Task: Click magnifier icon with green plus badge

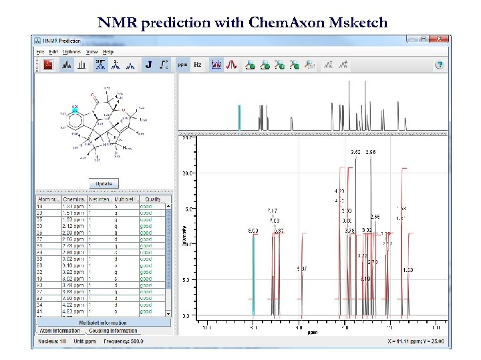Action: click(280, 65)
